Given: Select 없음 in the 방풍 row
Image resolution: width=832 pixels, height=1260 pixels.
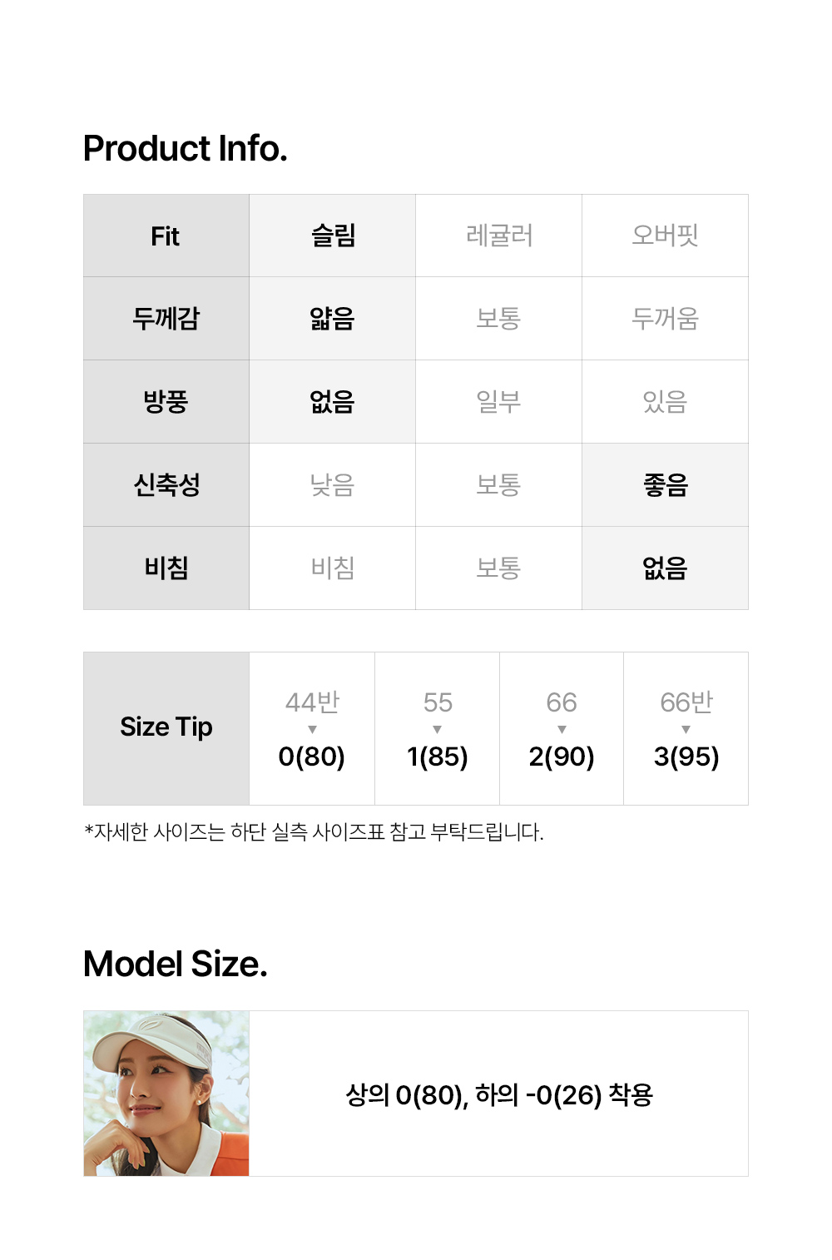Looking at the screenshot, I should tap(333, 402).
